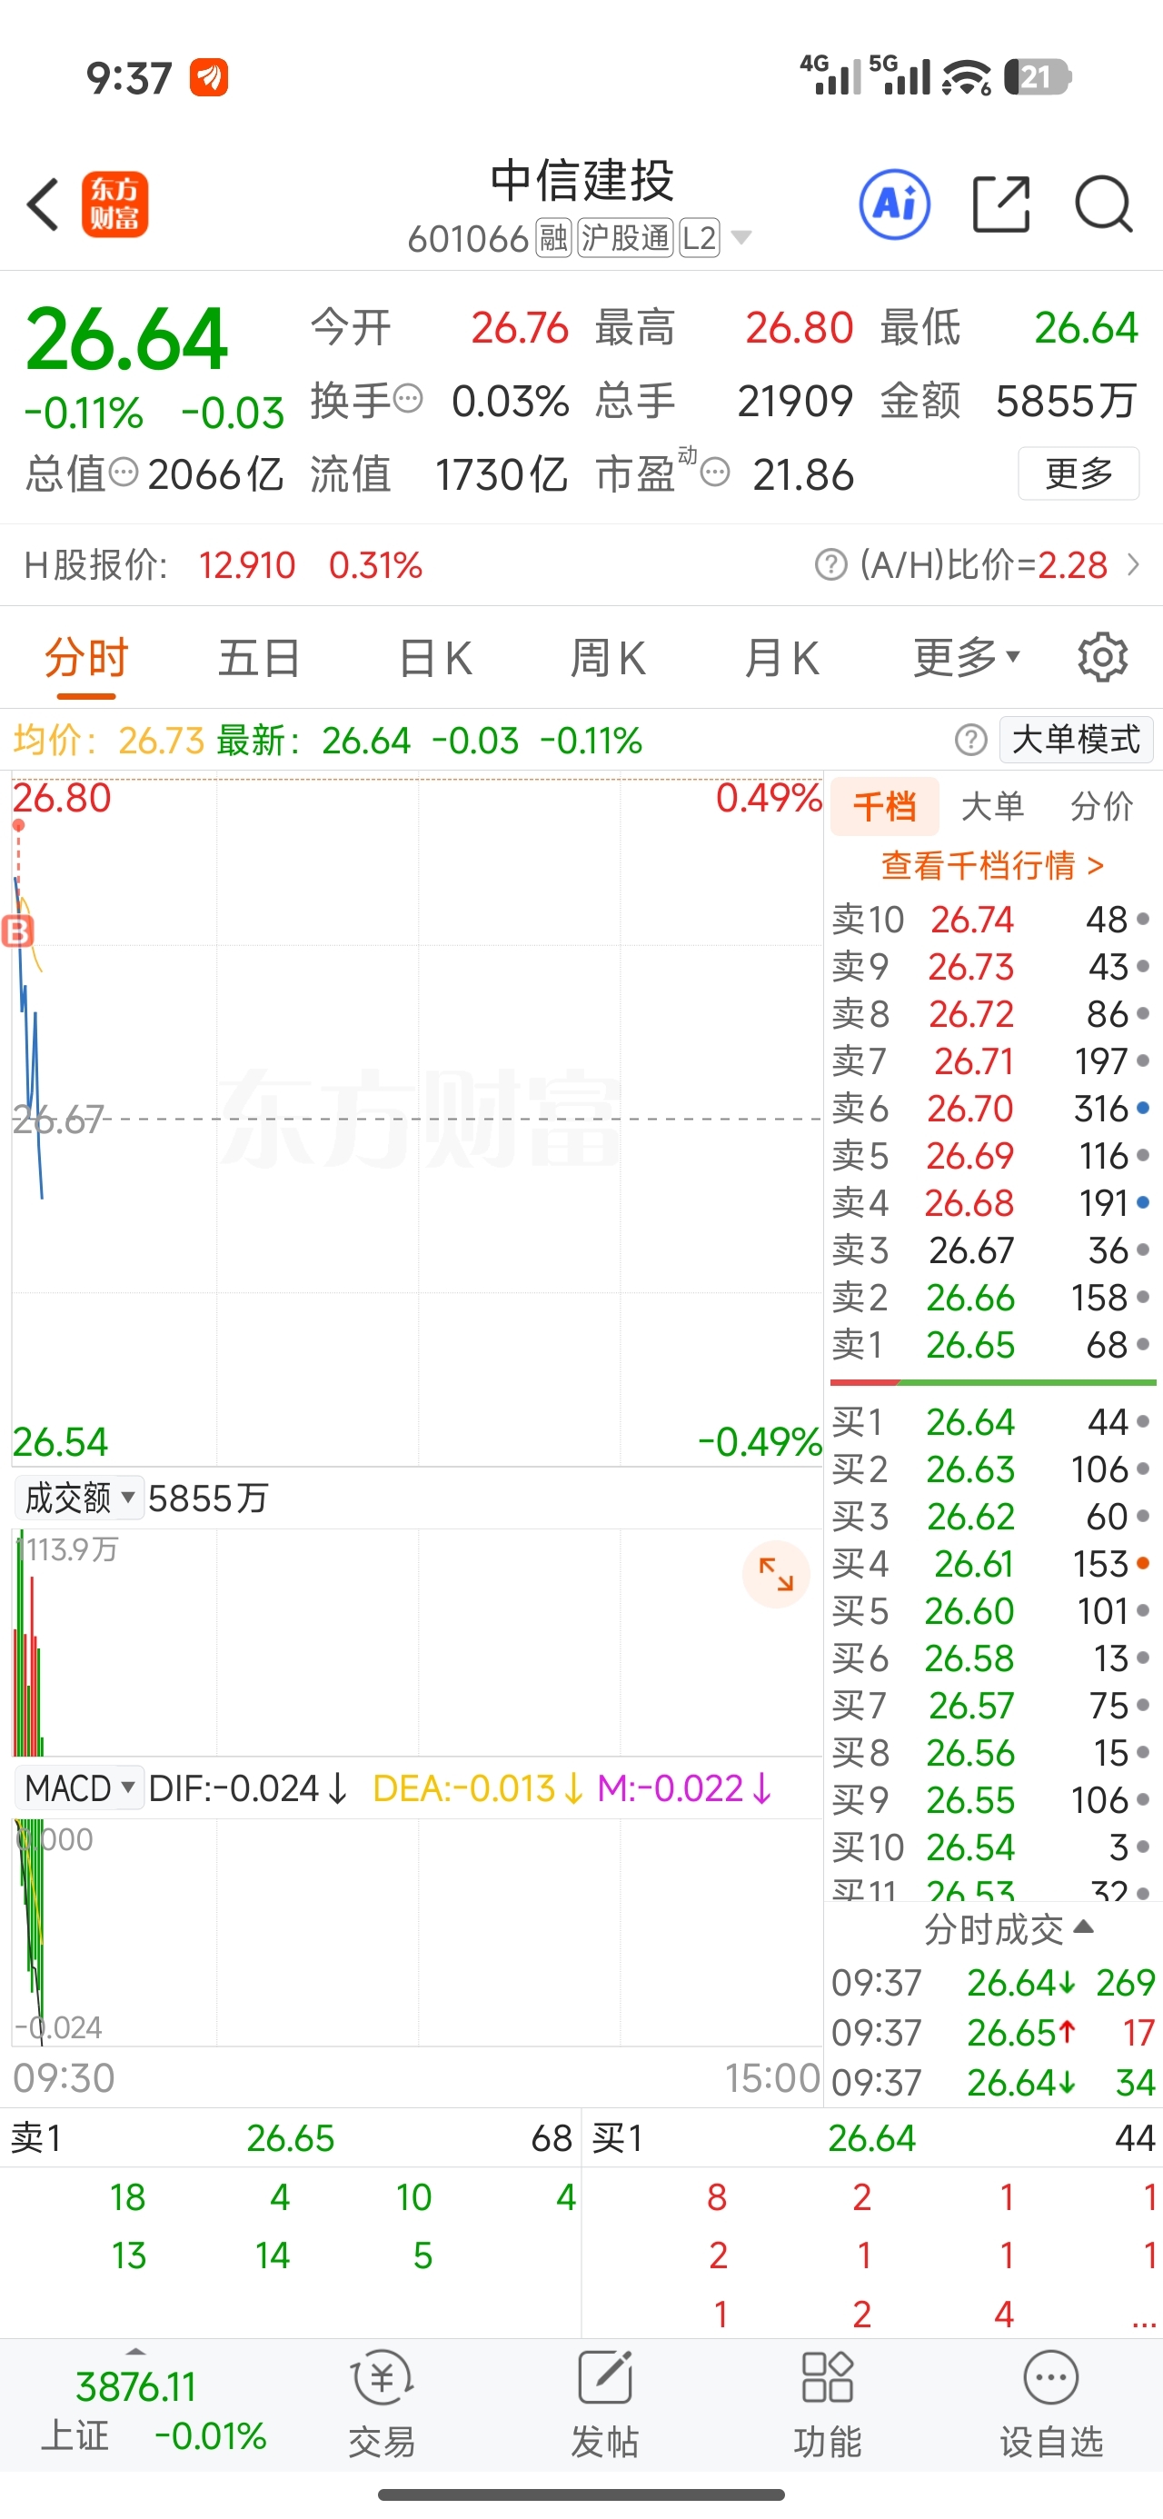Open chart settings gear icon
Viewport: 1163px width, 2519px height.
point(1102,657)
